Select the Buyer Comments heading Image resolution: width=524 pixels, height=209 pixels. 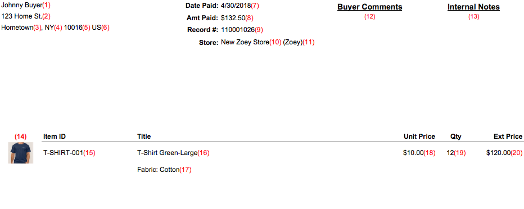coord(369,7)
